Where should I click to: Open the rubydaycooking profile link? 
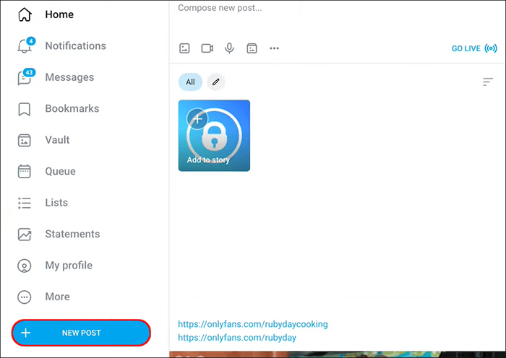click(x=252, y=324)
